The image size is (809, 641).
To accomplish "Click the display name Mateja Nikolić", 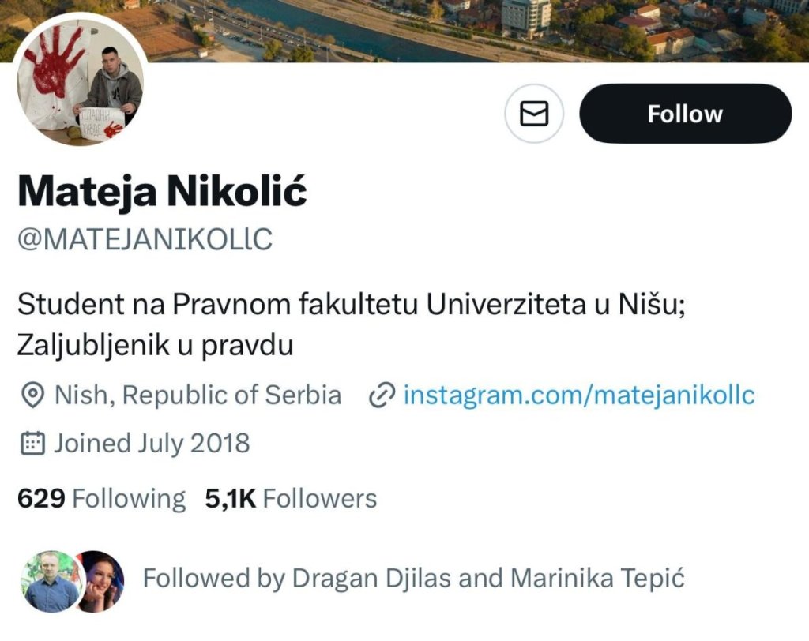I will pyautogui.click(x=162, y=193).
